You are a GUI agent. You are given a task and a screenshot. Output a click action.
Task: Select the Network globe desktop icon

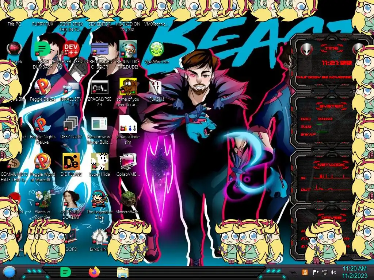(14, 48)
